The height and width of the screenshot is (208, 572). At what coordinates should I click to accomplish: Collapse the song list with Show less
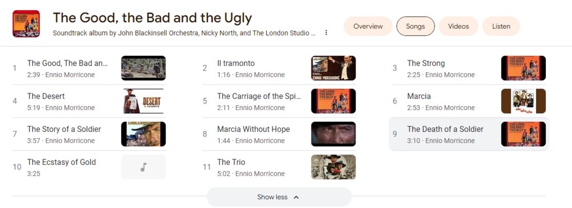point(278,197)
